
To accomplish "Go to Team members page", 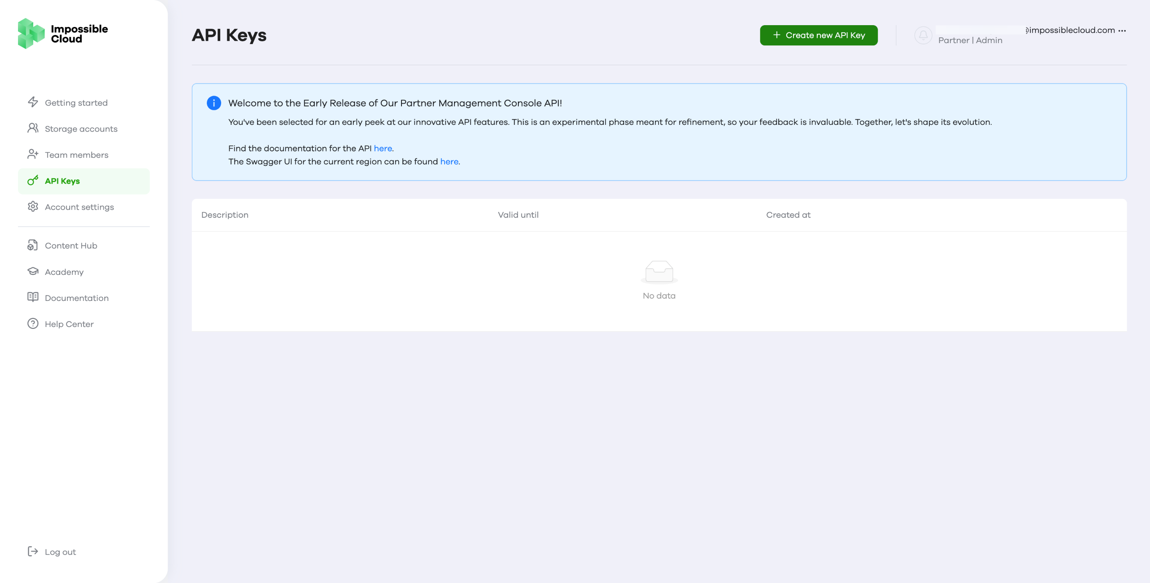I will (x=76, y=155).
